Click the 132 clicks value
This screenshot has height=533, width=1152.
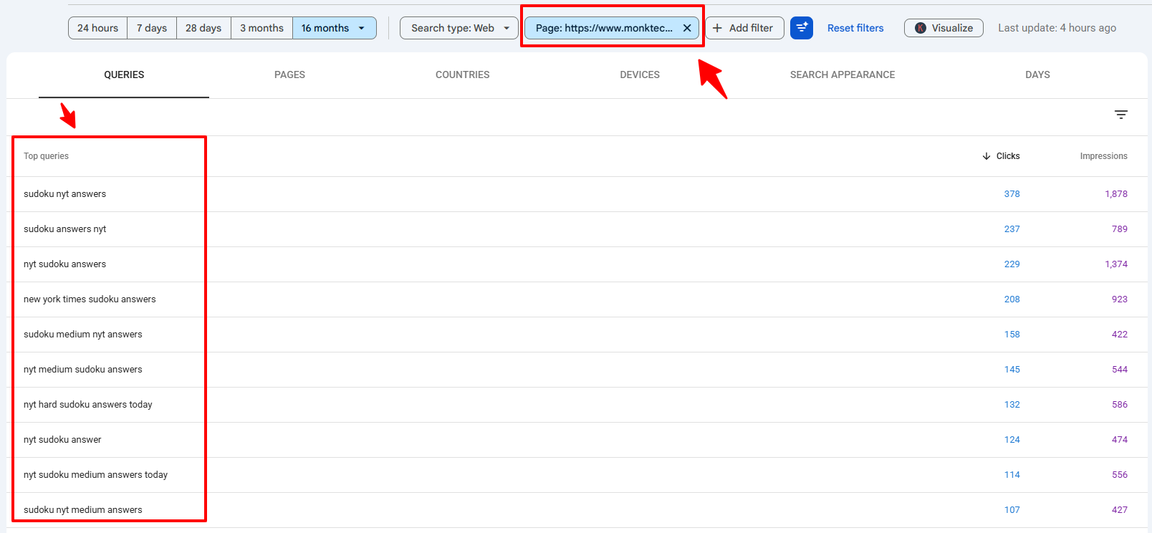pyautogui.click(x=1012, y=405)
